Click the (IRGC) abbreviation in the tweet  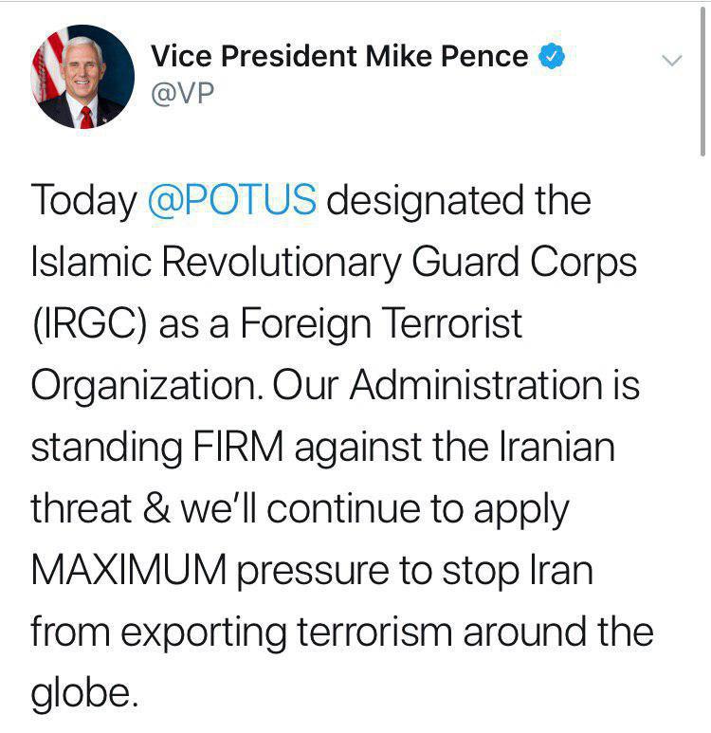click(x=90, y=324)
